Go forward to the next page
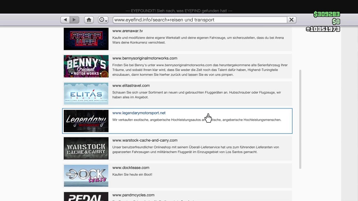Viewport: 358px width, 201px height. click(74, 20)
